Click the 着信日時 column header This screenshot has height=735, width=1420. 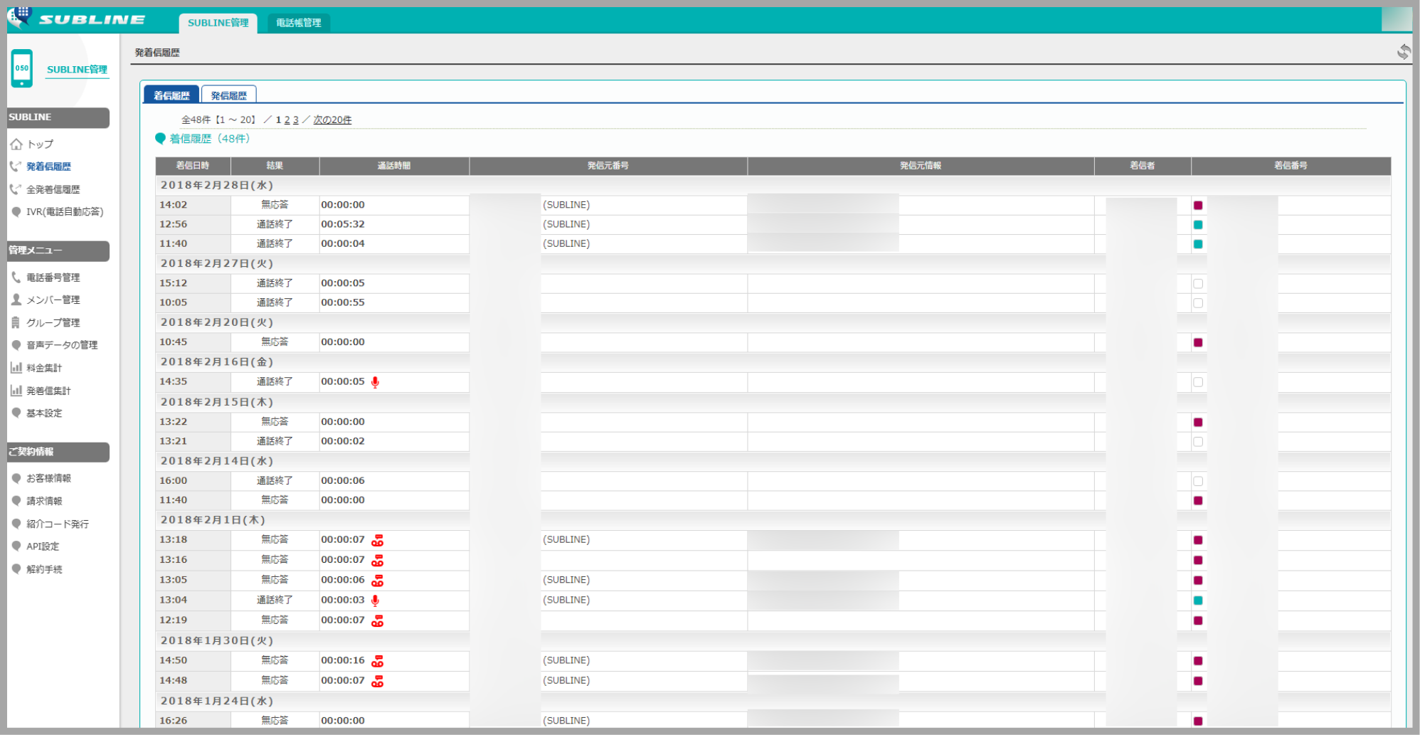point(193,166)
